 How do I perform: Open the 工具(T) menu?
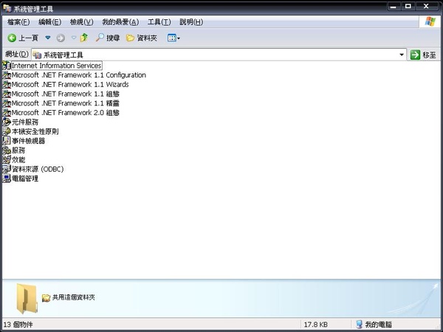pos(159,22)
